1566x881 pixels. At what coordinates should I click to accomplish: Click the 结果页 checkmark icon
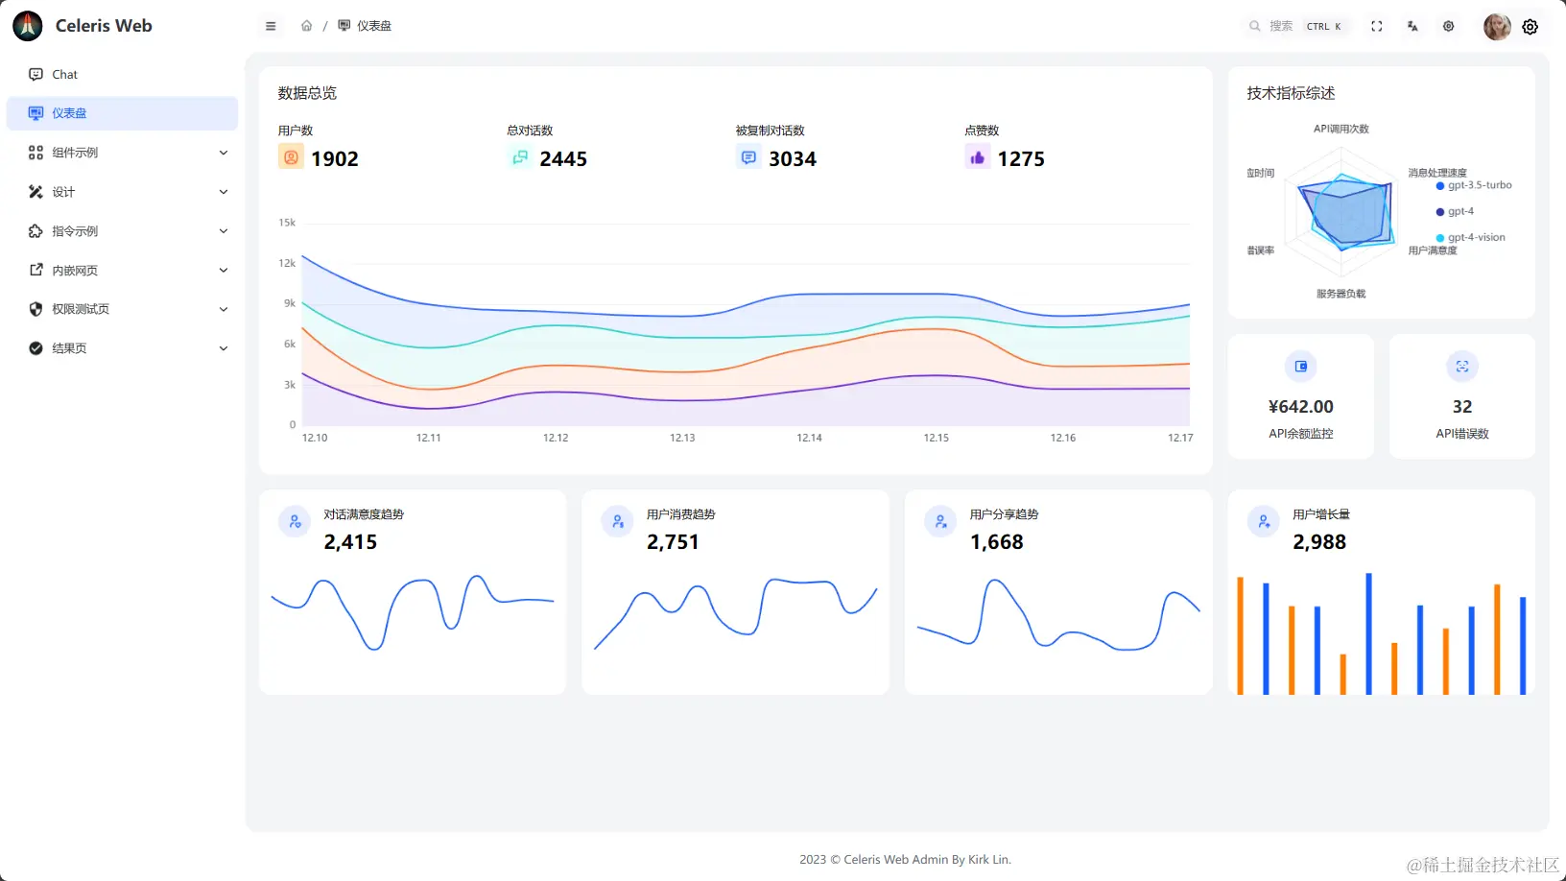click(36, 348)
